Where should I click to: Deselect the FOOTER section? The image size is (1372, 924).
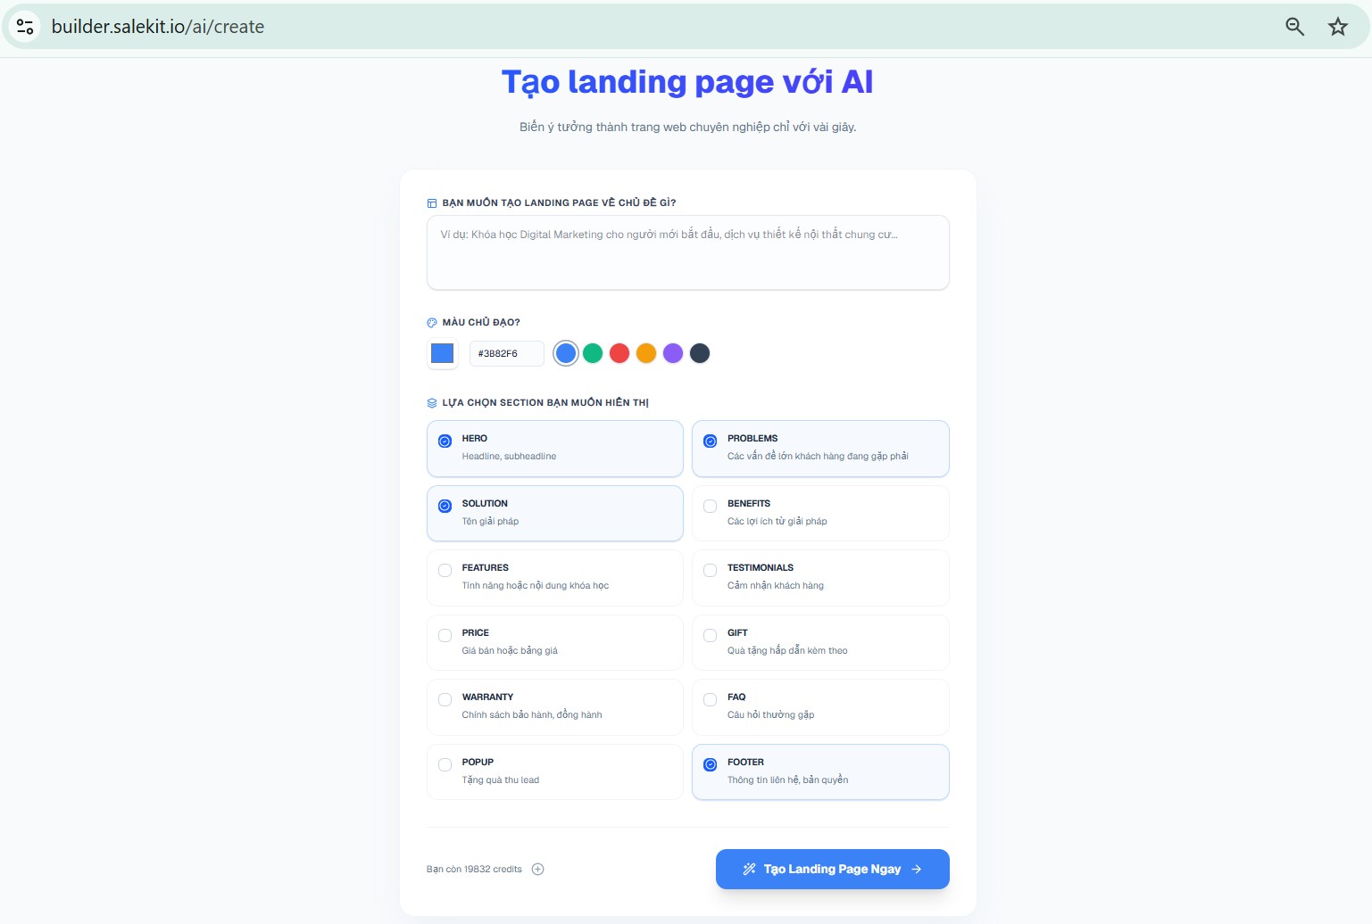click(x=711, y=765)
